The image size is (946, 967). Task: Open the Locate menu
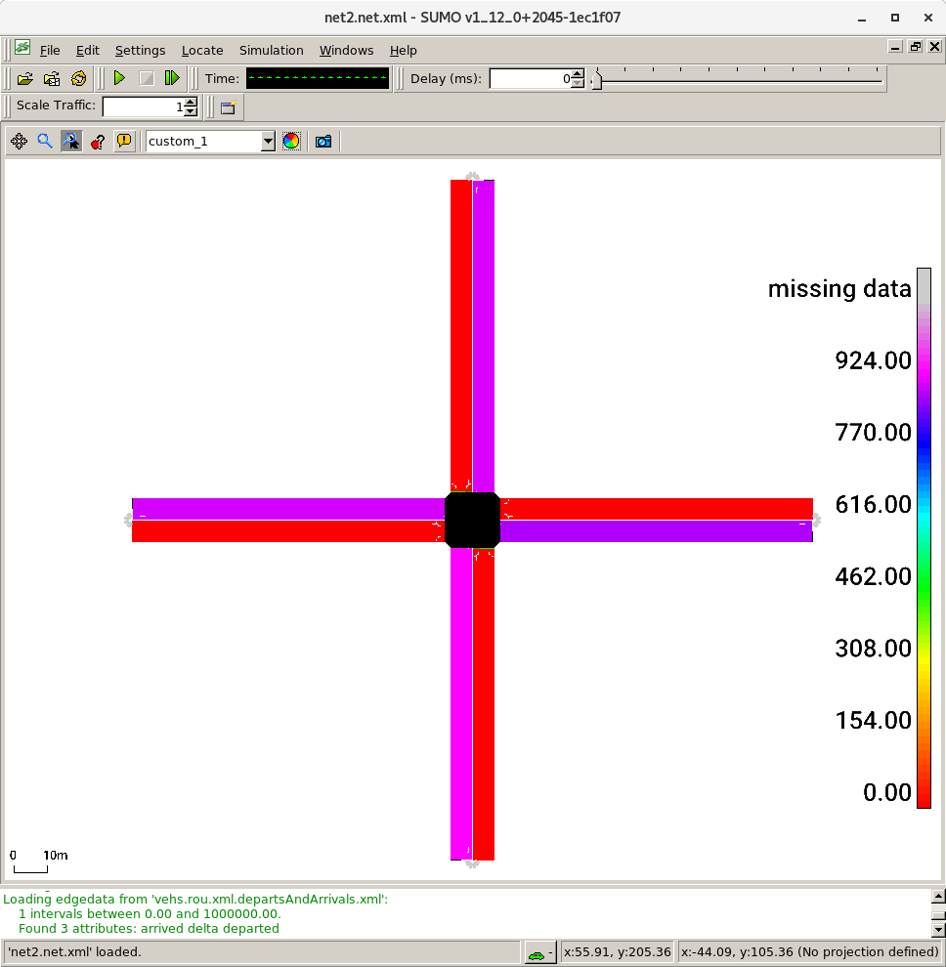(x=202, y=50)
